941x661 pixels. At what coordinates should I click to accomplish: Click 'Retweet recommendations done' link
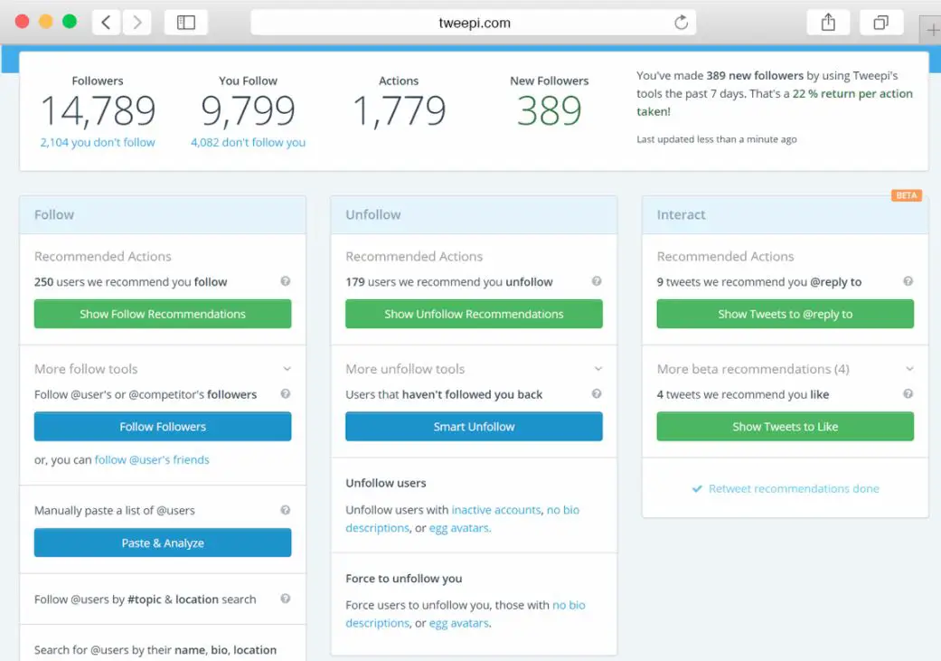pyautogui.click(x=786, y=488)
